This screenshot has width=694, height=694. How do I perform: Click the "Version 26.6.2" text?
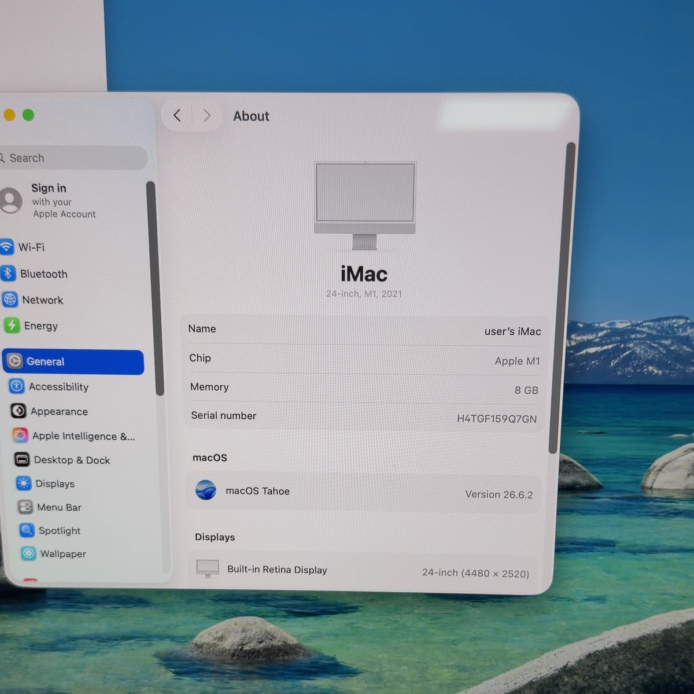coord(499,494)
